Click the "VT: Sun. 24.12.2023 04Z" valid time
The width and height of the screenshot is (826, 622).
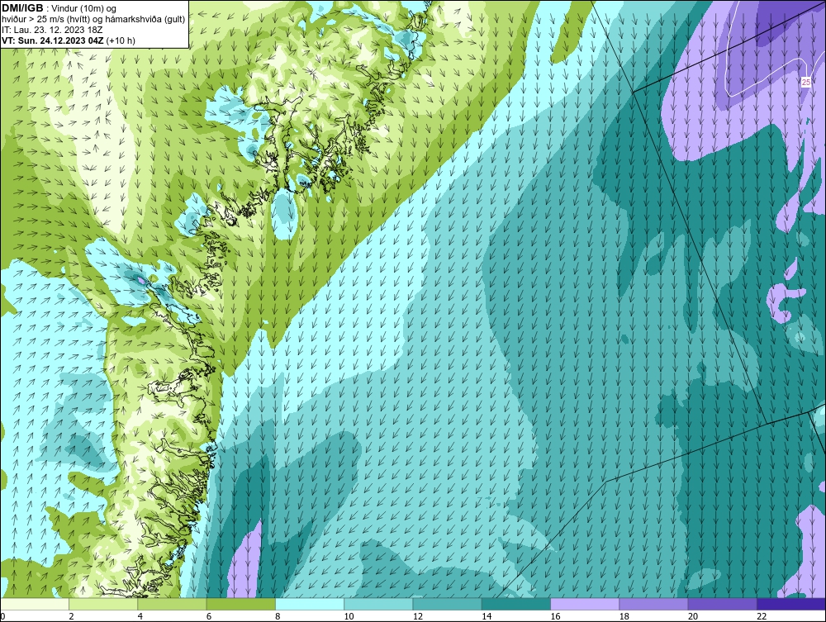pyautogui.click(x=53, y=40)
